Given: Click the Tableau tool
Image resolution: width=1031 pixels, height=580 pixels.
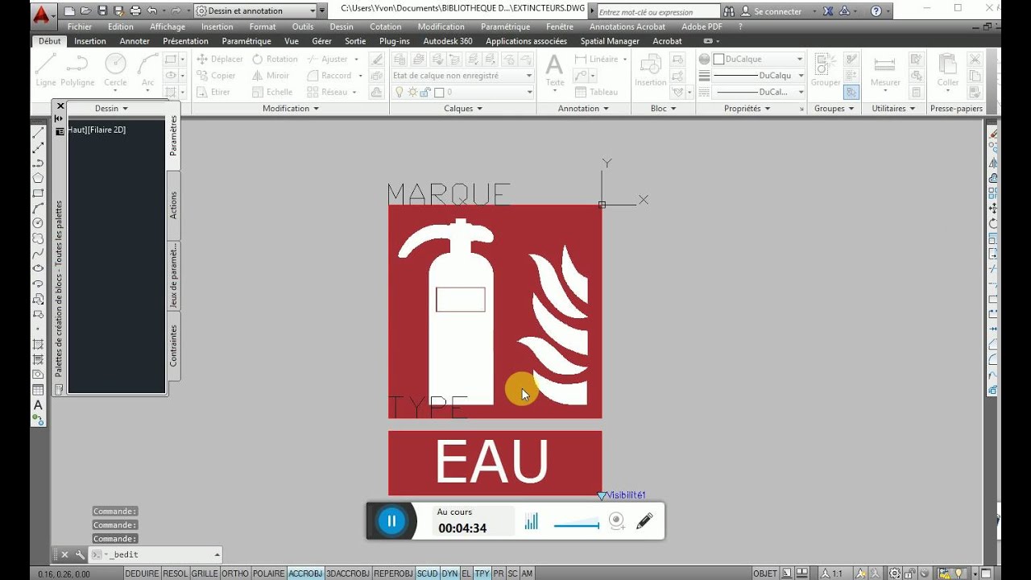Looking at the screenshot, I should [x=597, y=92].
